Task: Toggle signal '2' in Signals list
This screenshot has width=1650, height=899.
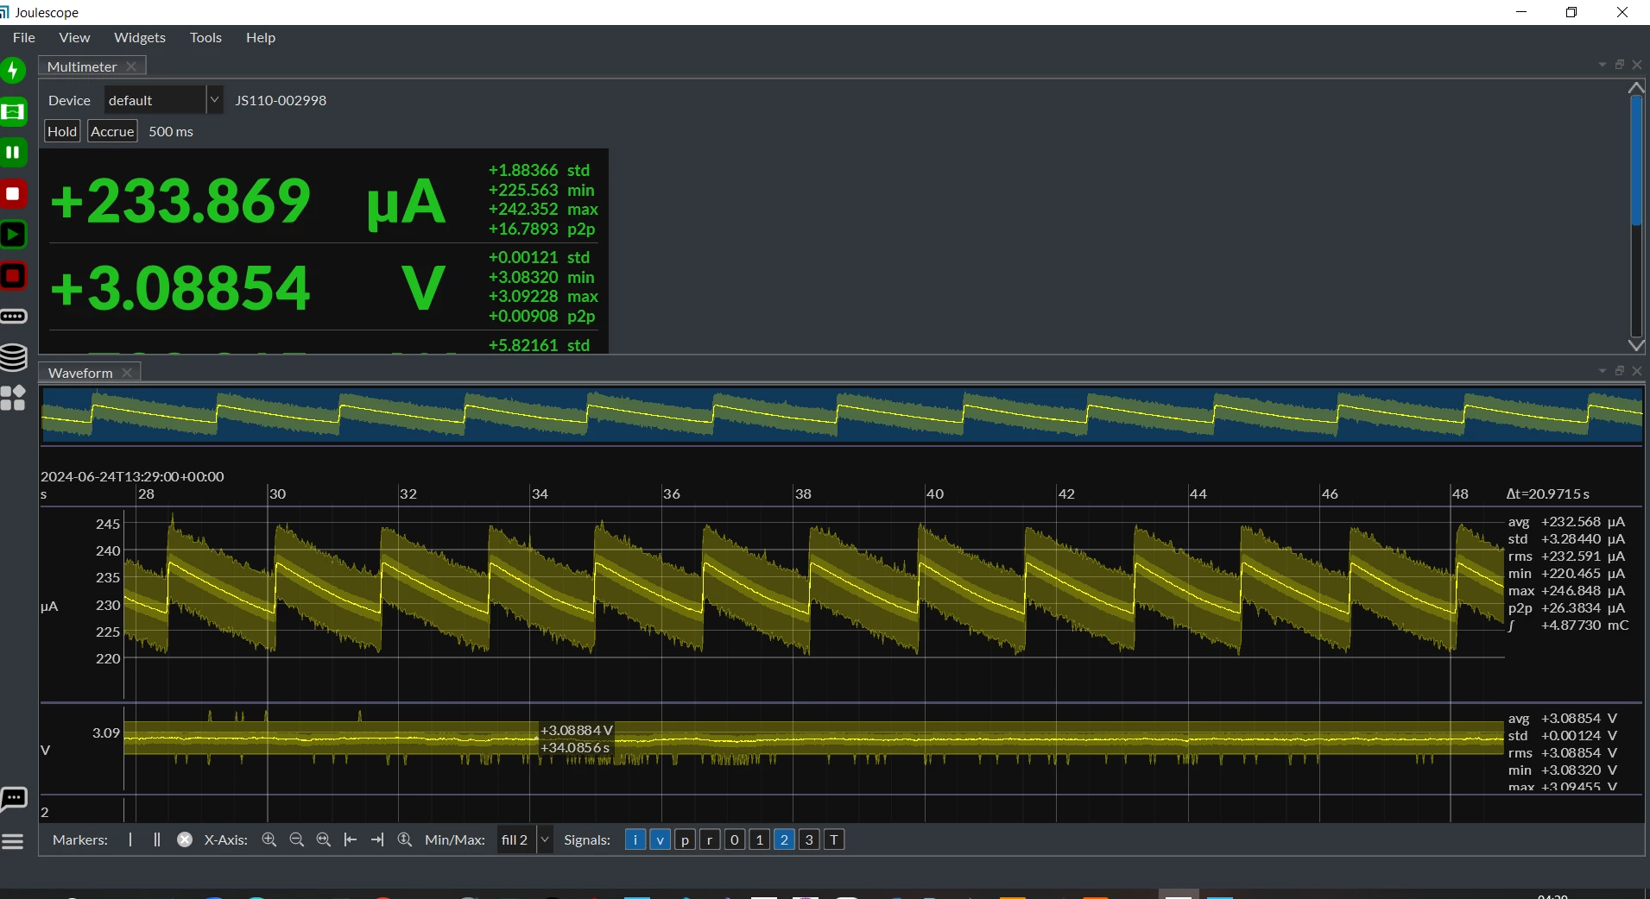Action: point(785,839)
